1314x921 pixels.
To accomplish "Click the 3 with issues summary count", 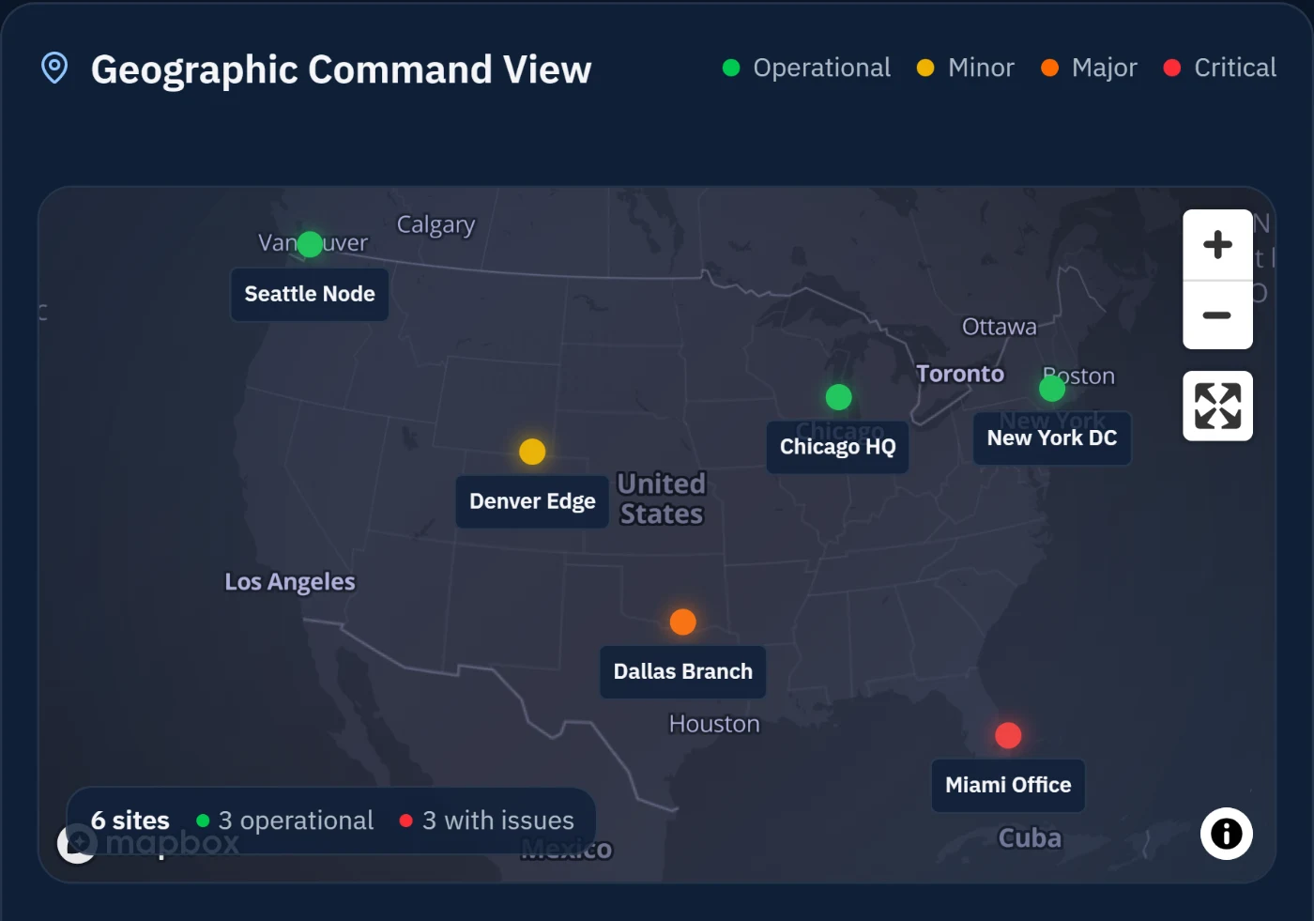I will [x=497, y=821].
